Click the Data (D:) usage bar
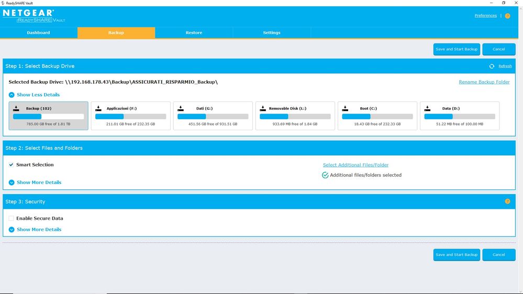The height and width of the screenshot is (294, 523). pyautogui.click(x=460, y=117)
